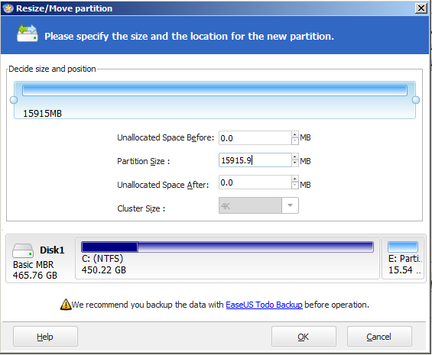Screen dimensions: 432x355
Task: Open the EaseUS Todo Backup link
Action: [264, 305]
